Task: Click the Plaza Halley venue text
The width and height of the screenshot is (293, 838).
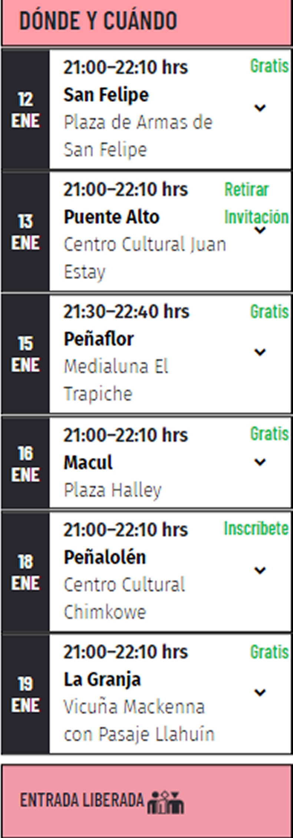Action: tap(112, 490)
